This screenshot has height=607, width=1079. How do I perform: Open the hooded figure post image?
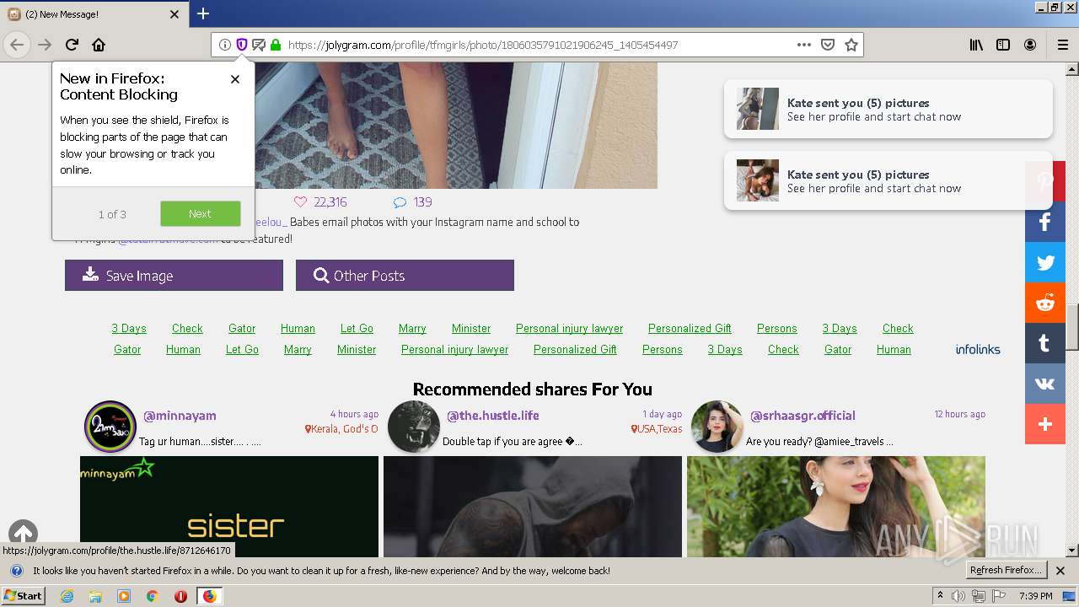(x=533, y=506)
